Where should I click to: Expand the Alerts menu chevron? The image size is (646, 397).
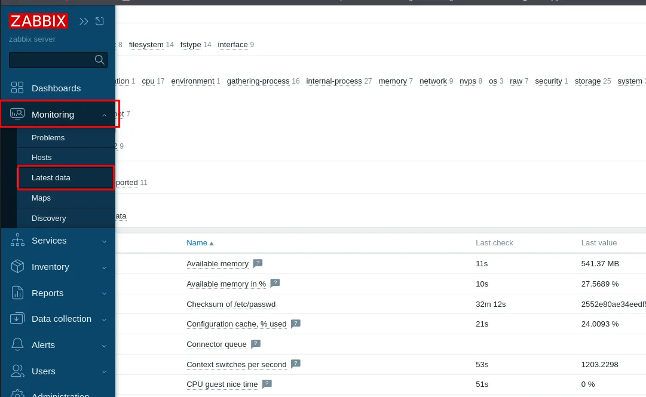(104, 346)
